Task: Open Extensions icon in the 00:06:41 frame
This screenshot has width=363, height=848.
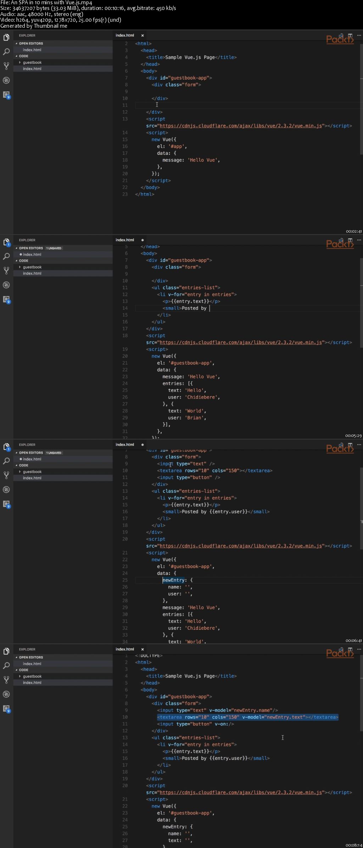Action: coord(6,504)
